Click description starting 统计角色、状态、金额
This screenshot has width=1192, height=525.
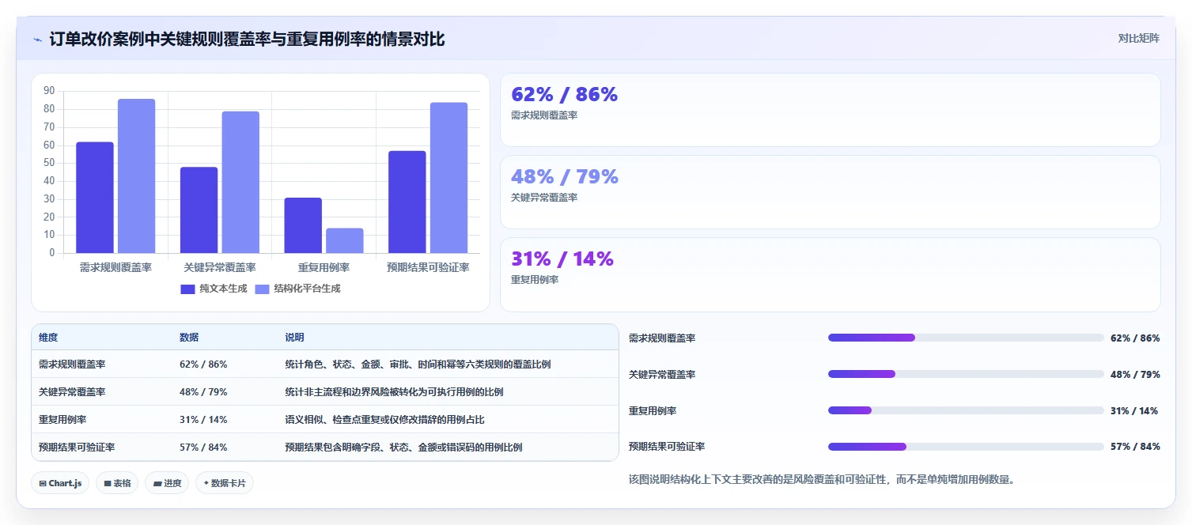(418, 364)
